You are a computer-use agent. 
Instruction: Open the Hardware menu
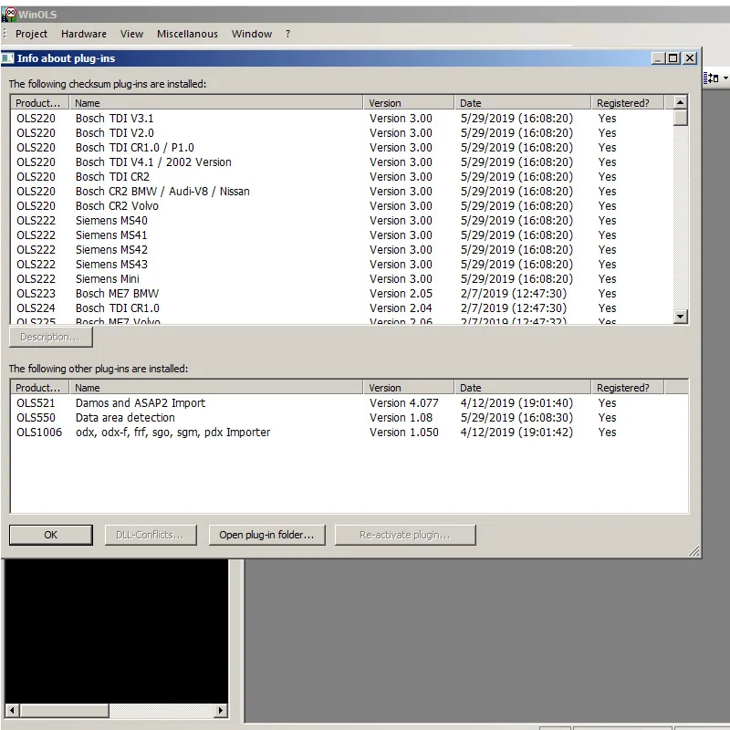point(84,34)
